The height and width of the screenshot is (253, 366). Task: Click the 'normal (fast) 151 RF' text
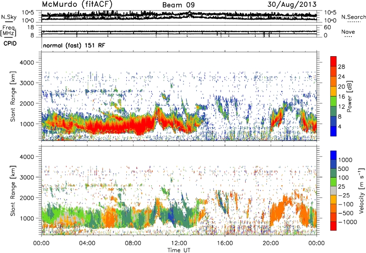(x=74, y=45)
